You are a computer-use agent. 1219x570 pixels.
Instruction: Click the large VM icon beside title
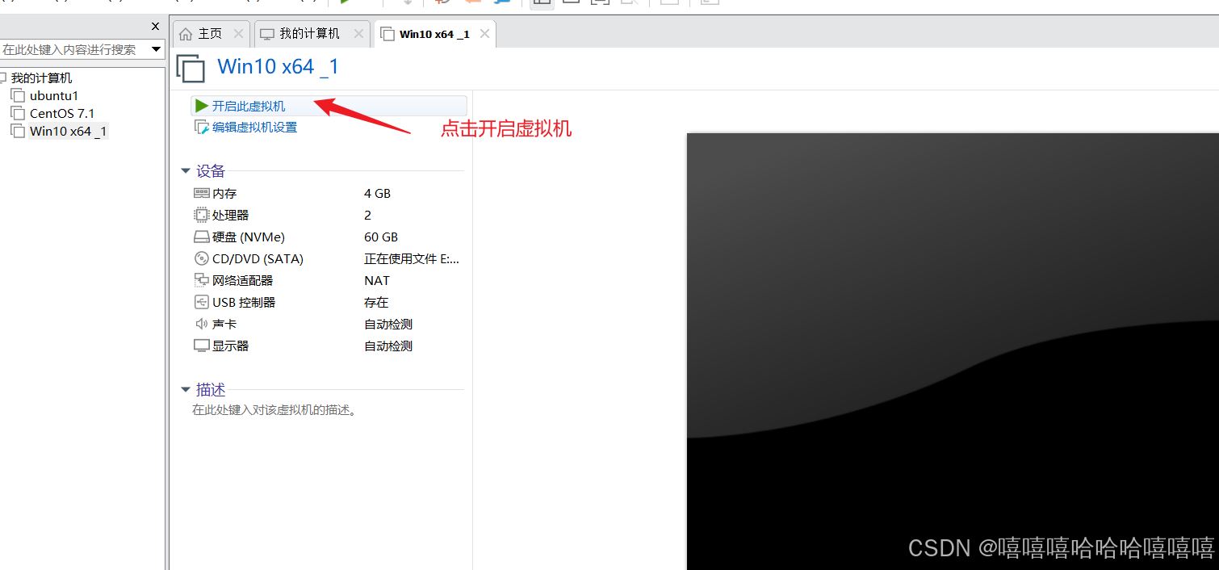click(191, 68)
